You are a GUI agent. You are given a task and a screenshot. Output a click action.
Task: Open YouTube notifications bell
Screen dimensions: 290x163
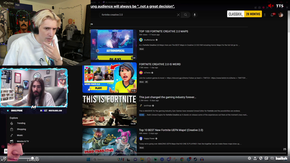point(272,15)
